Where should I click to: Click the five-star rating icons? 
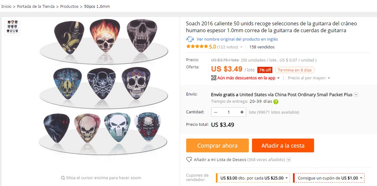197,47
